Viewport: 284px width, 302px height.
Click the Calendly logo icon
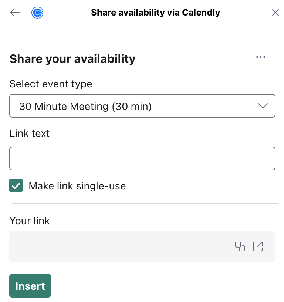pos(37,13)
